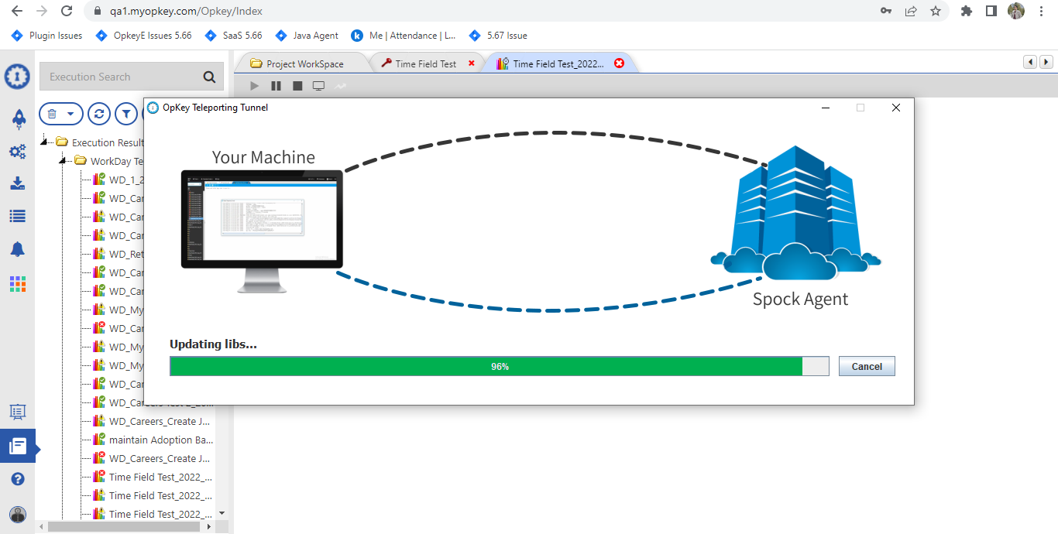Reload the current browser page

(67, 11)
